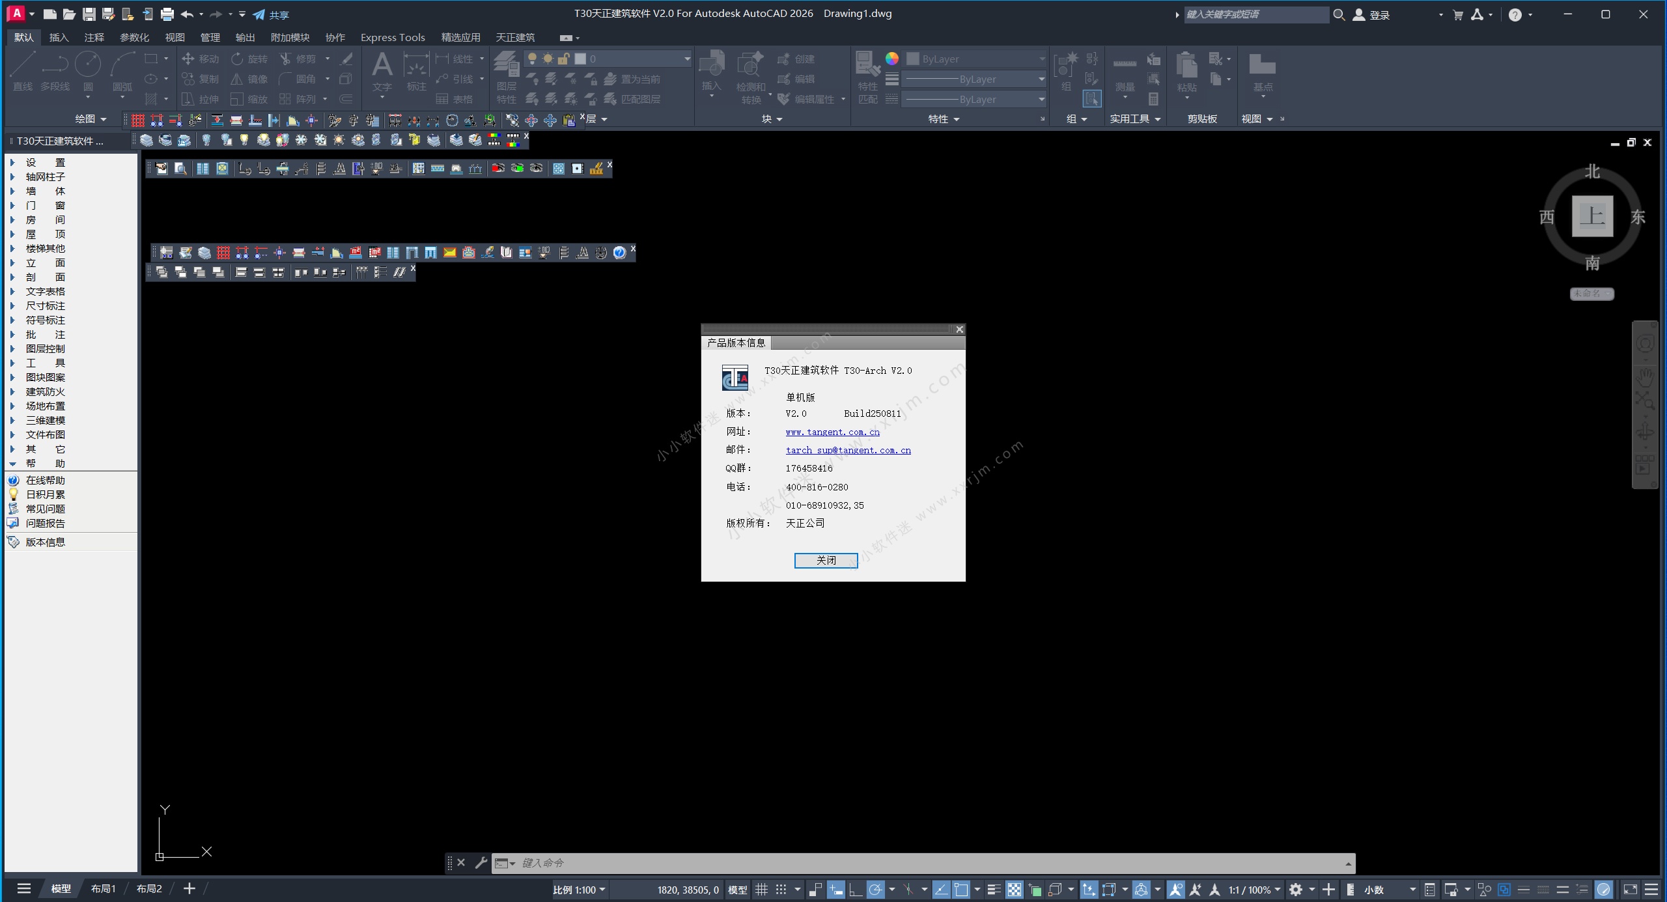Open the workspace switching gear icon
The width and height of the screenshot is (1667, 902).
pyautogui.click(x=1296, y=889)
